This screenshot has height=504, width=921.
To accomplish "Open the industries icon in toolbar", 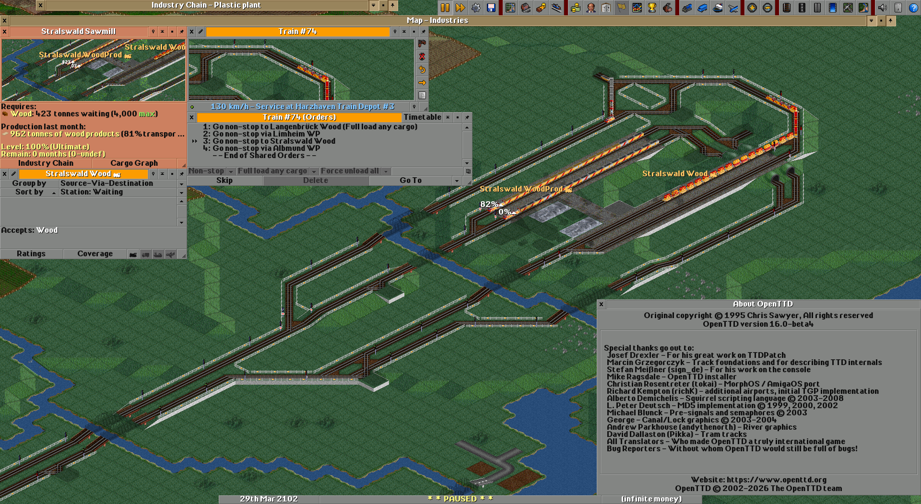I will click(668, 8).
